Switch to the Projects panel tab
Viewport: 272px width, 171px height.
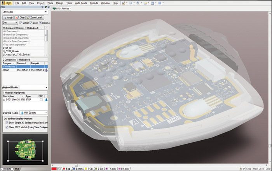click(6, 169)
